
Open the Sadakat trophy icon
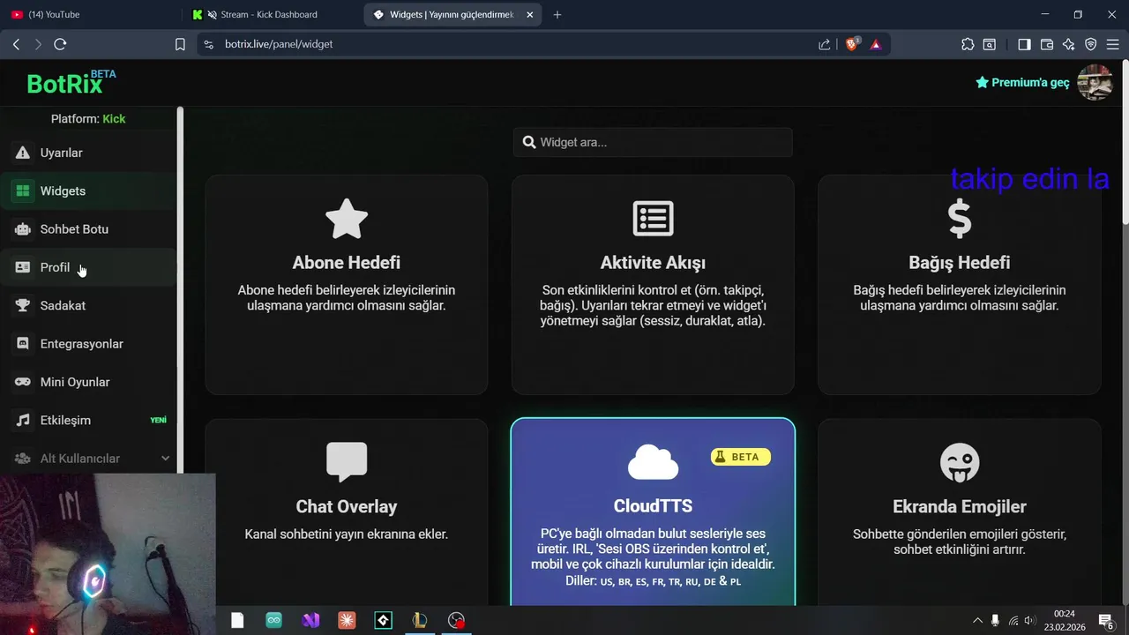[x=23, y=305]
